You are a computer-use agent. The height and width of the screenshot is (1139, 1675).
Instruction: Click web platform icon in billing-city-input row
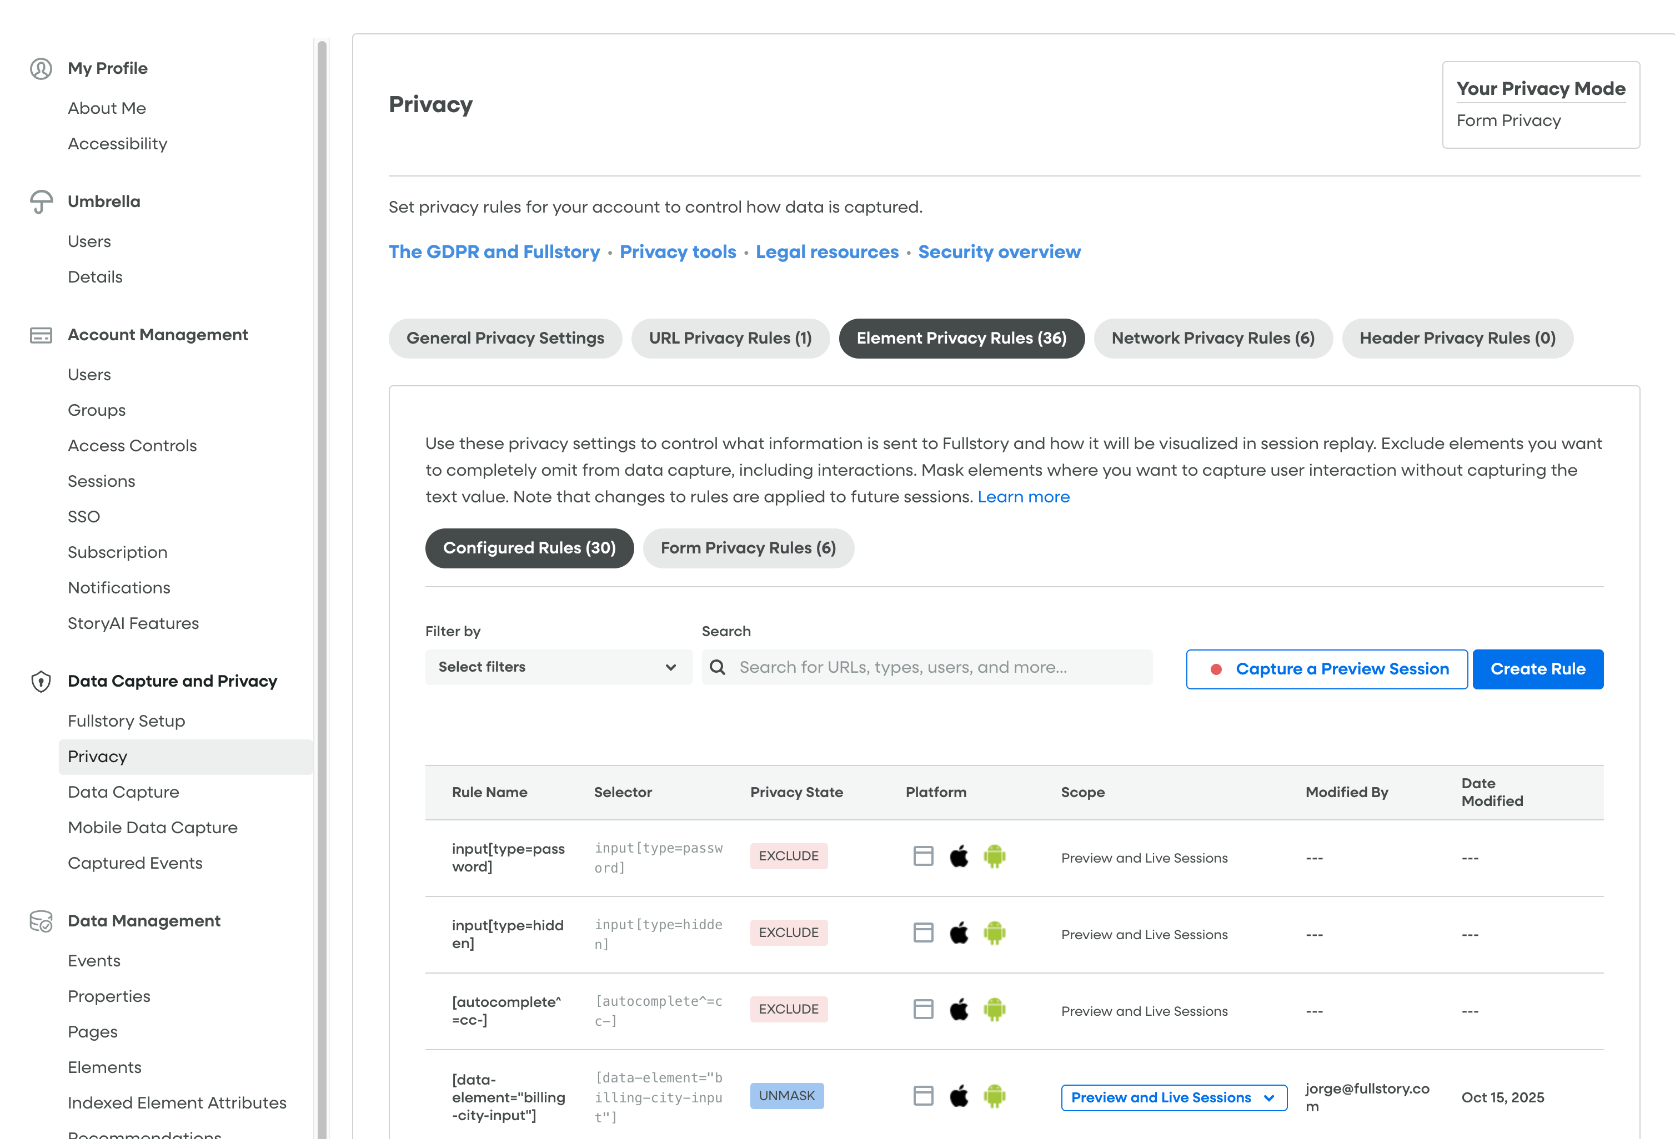(x=923, y=1096)
